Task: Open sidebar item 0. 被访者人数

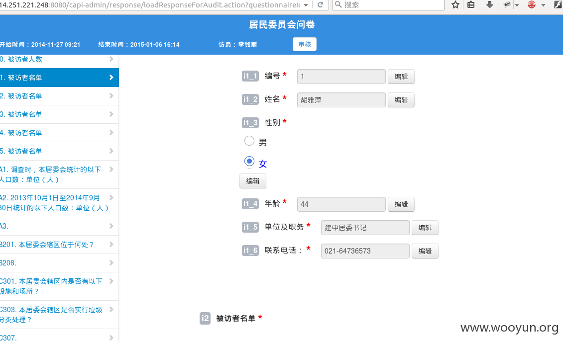Action: (x=59, y=59)
